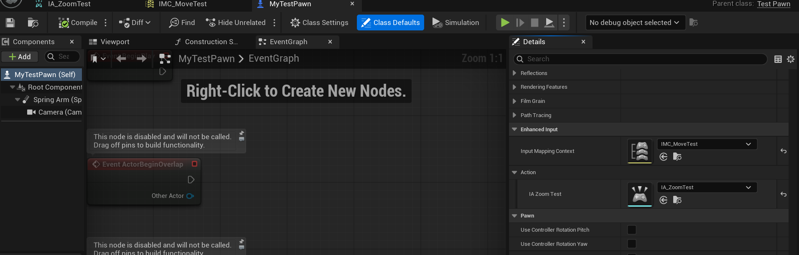Click IMC_MoveTest asset thumbnail
The height and width of the screenshot is (255, 799).
pos(640,151)
